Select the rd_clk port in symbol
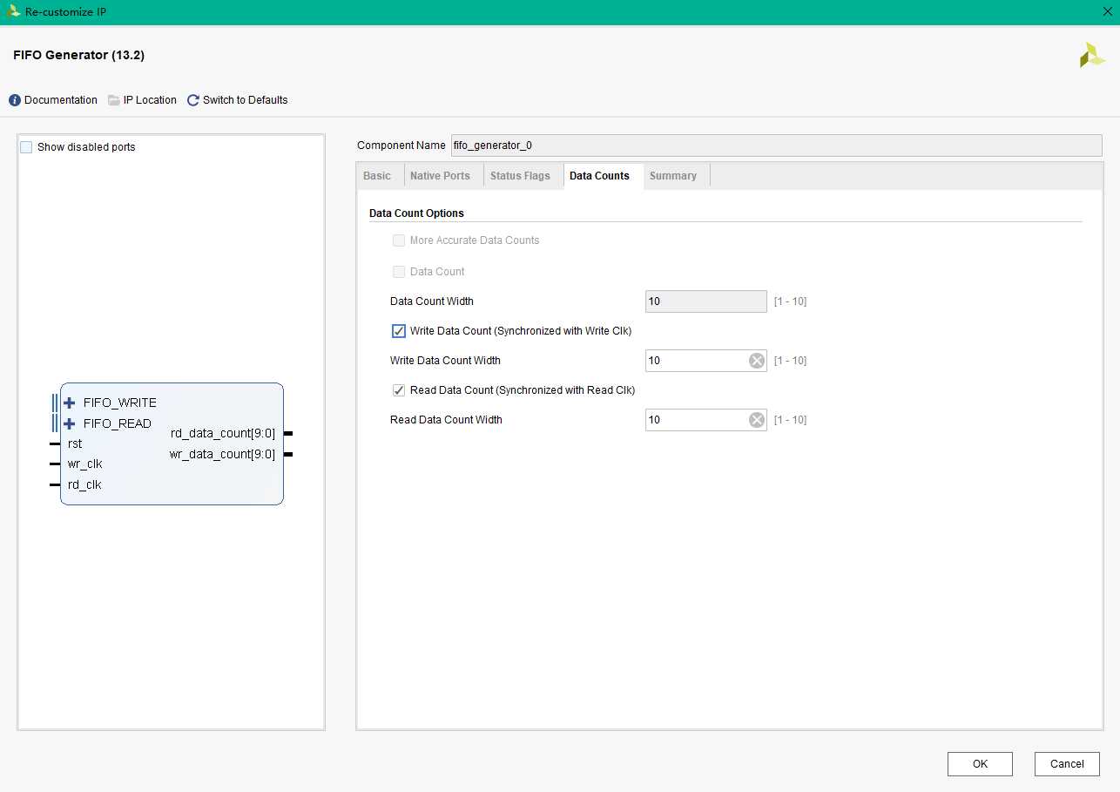 click(84, 485)
